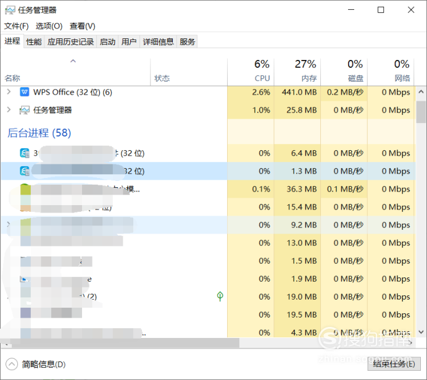
Task: Click the 结束任务(E) button
Action: click(394, 364)
